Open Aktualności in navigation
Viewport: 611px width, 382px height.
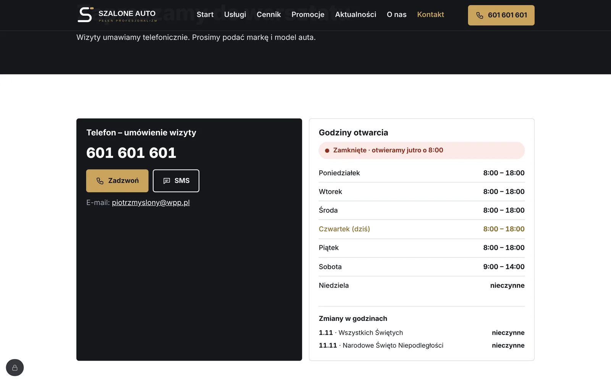pyautogui.click(x=356, y=15)
